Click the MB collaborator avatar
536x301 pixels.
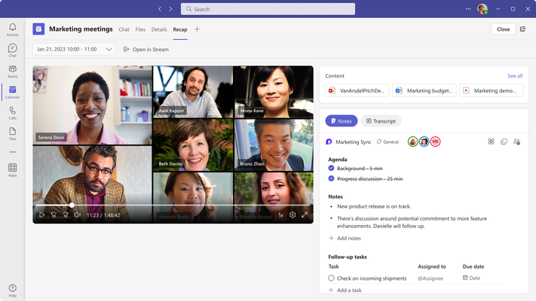435,141
